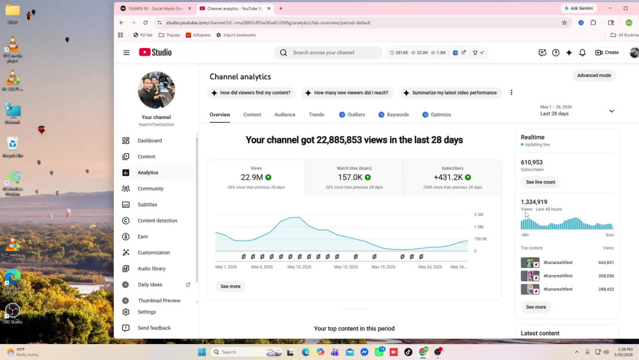Focus Search across your channel field
The image size is (639, 360).
pyautogui.click(x=328, y=52)
